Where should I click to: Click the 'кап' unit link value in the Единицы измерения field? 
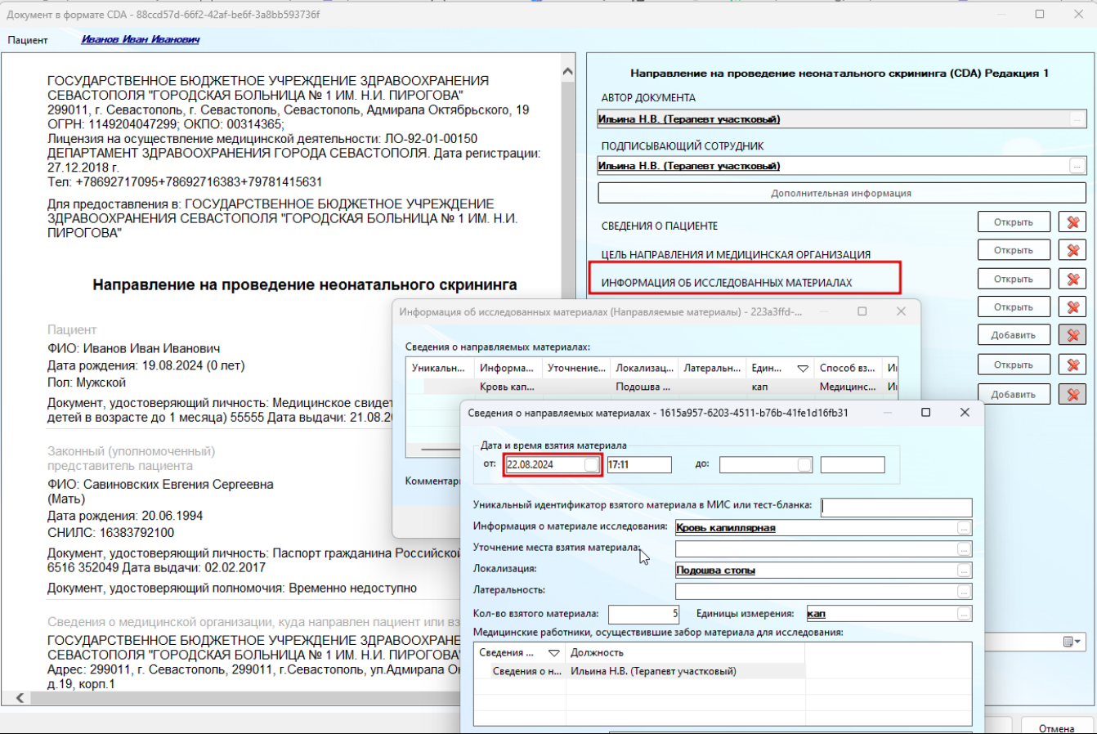816,614
